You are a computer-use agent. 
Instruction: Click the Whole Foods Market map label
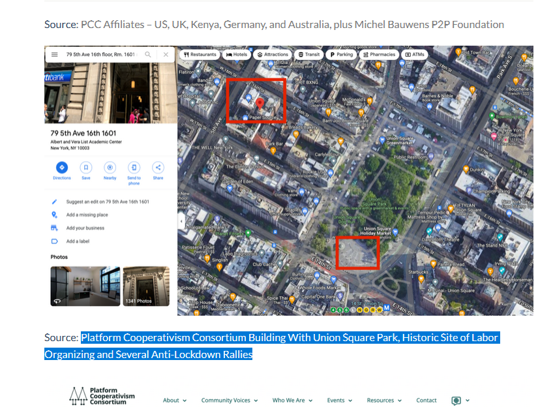coord(320,288)
